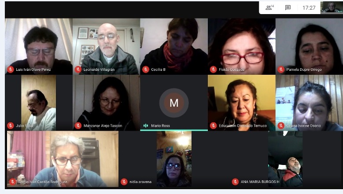Select Manzanar Alejo Tascon video tile
The height and width of the screenshot is (194, 343).
[x=106, y=102]
